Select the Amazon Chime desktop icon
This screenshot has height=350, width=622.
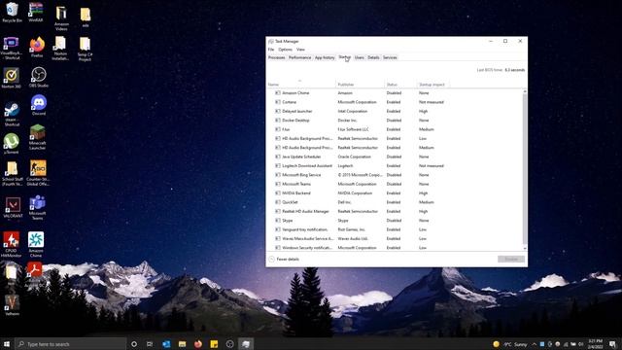tap(36, 244)
